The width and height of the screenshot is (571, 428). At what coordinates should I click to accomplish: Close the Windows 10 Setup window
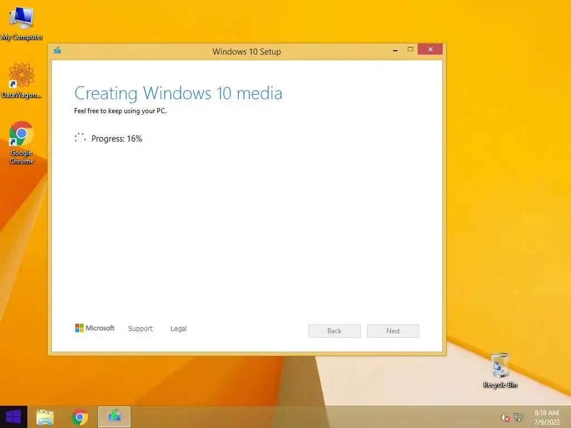tap(430, 49)
